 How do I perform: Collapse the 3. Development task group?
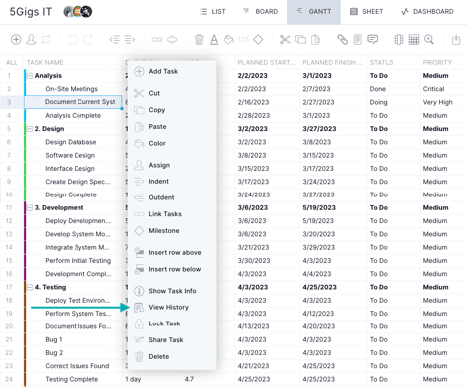click(30, 207)
